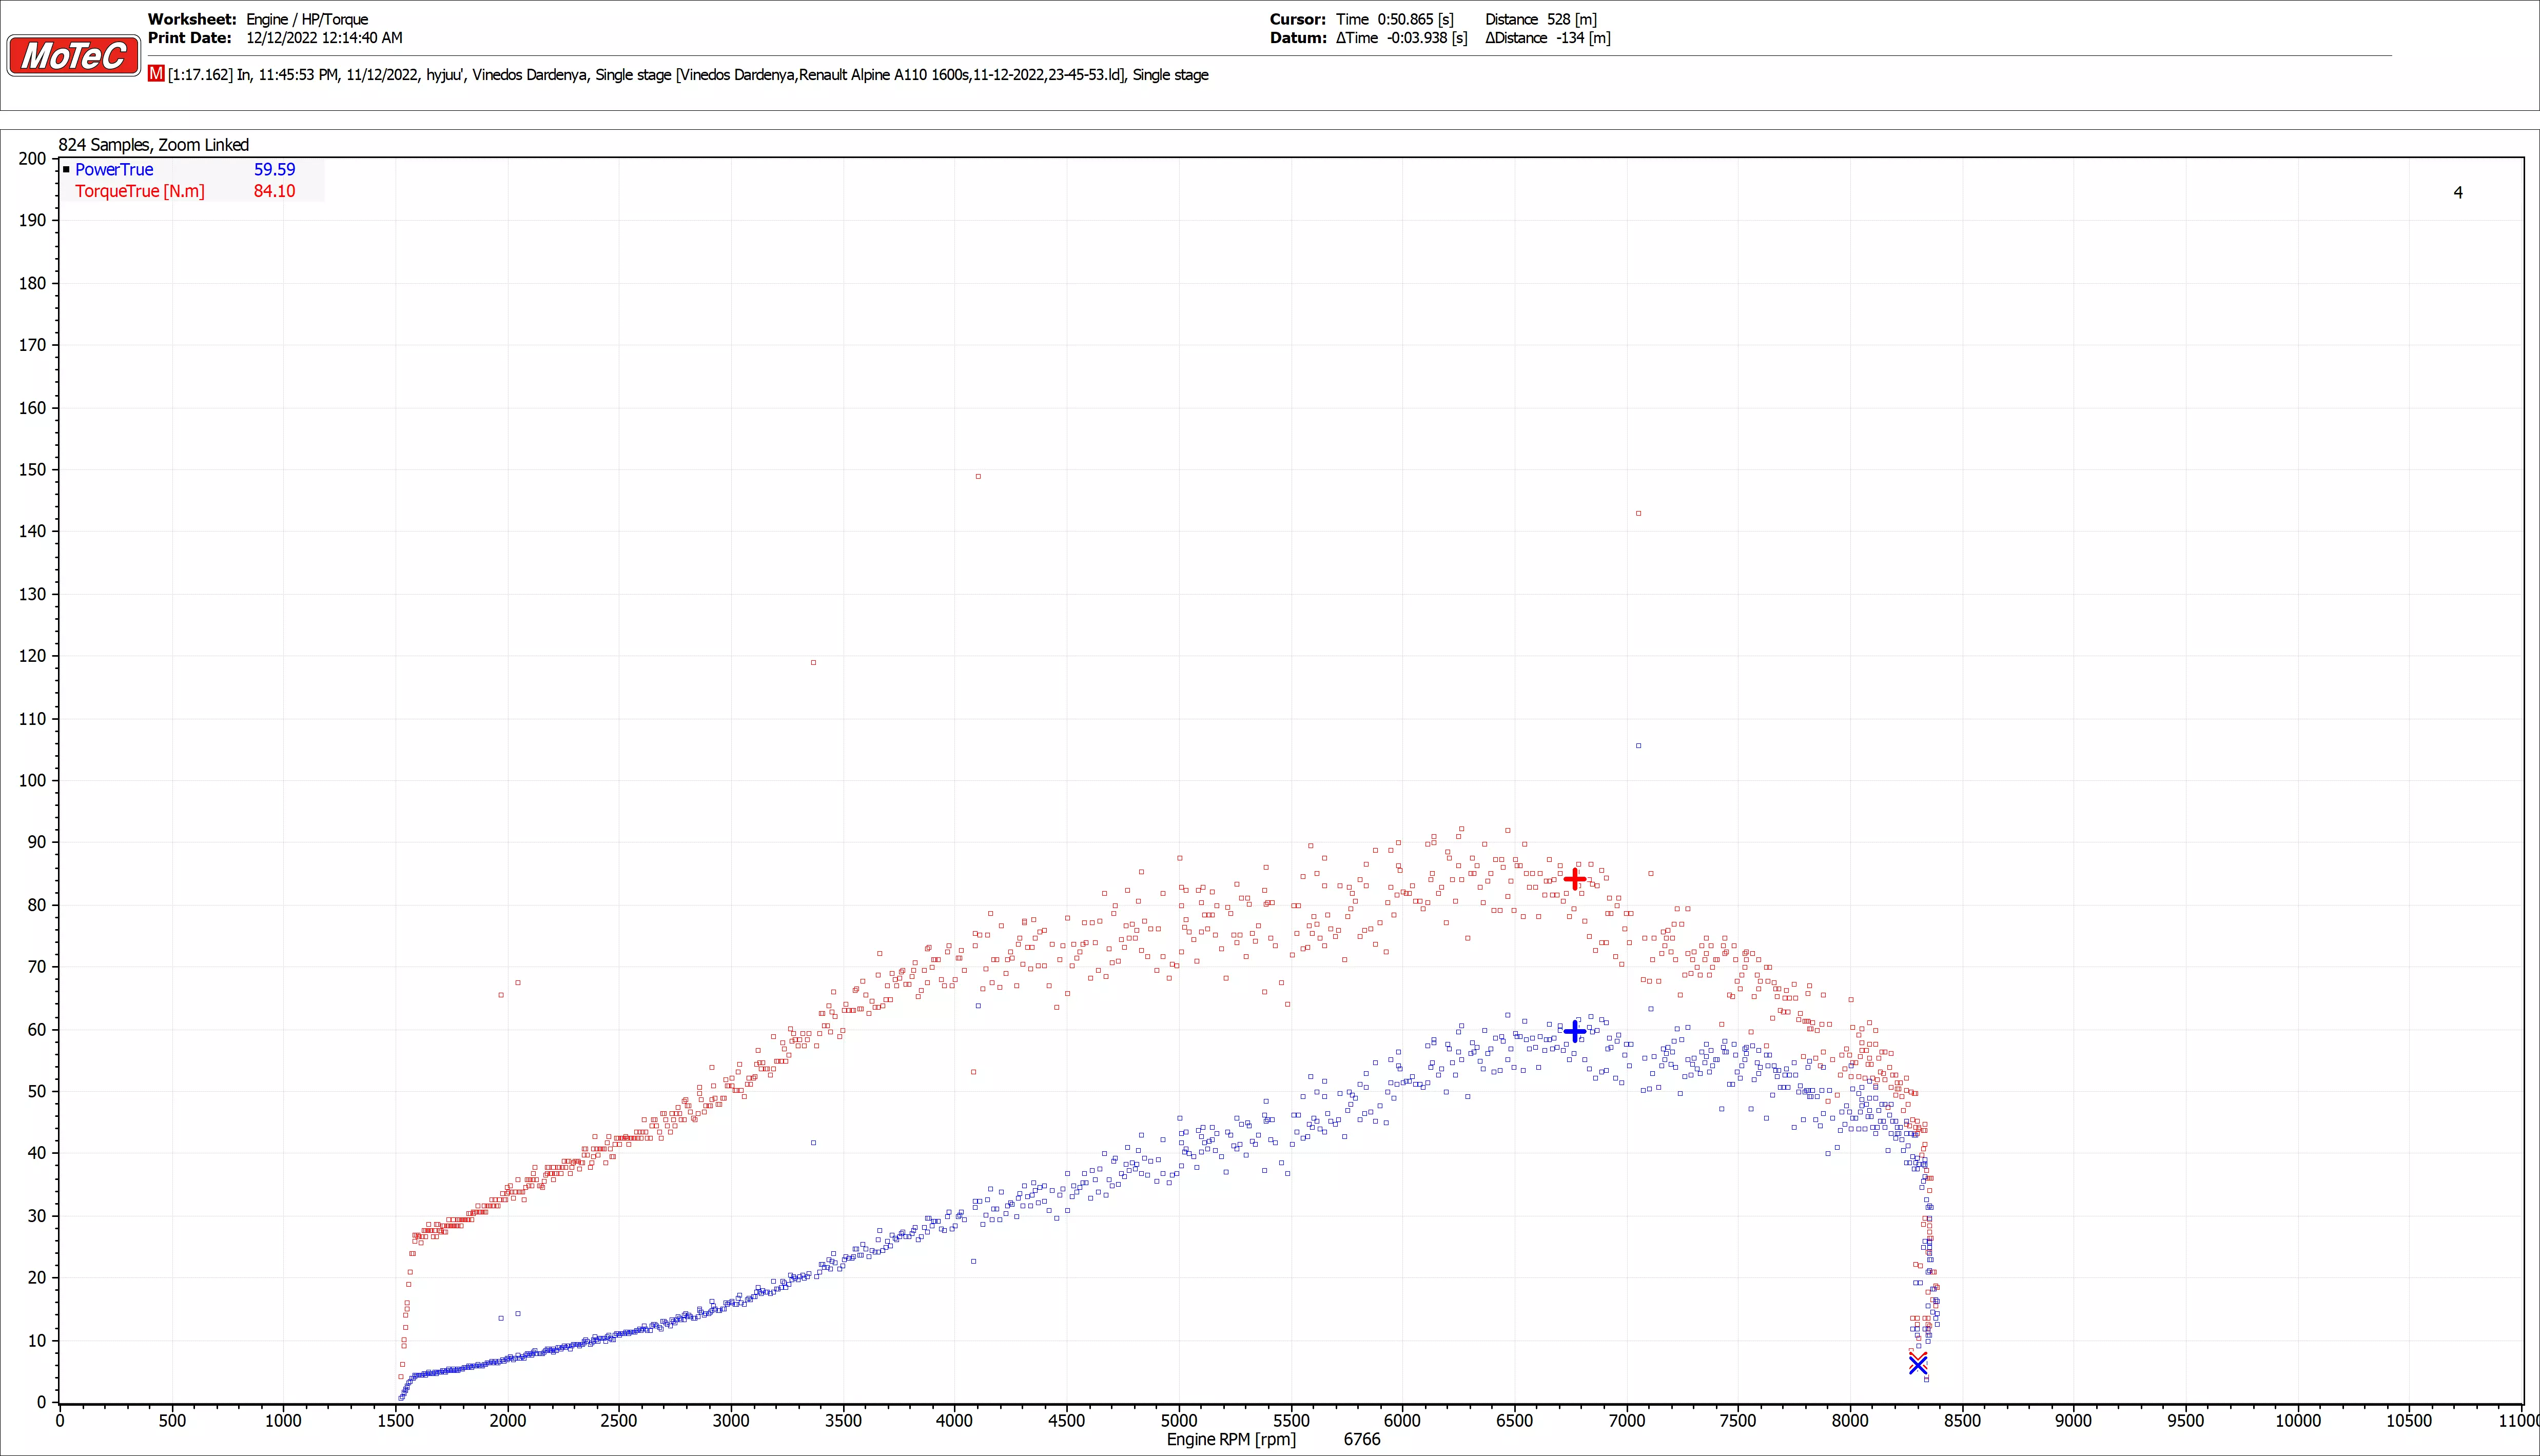Click the blue plus power cursor marker
This screenshot has height=1456, width=2540.
[1574, 1031]
